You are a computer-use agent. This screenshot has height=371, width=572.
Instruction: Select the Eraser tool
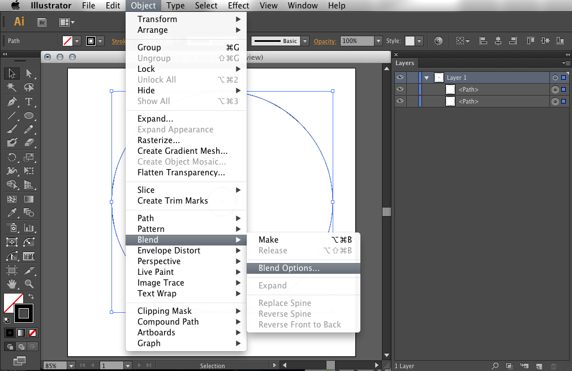pos(29,143)
